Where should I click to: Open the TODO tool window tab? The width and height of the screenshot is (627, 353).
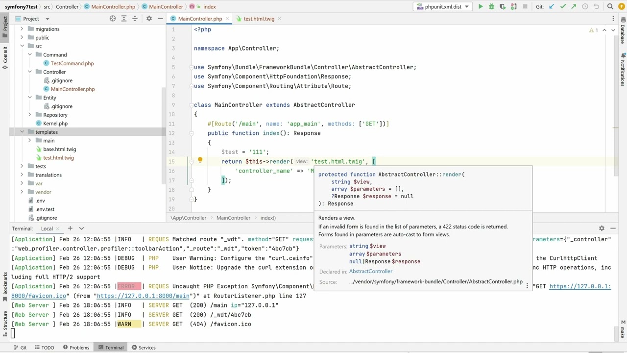[44, 348]
